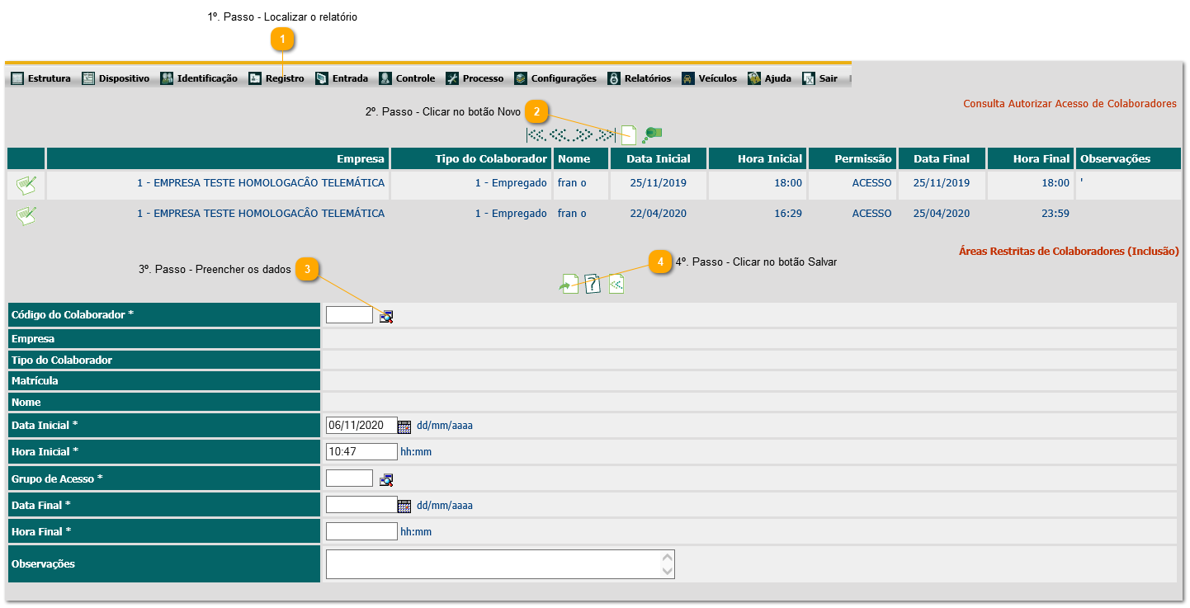
Task: Open the Processo menu
Action: (475, 78)
